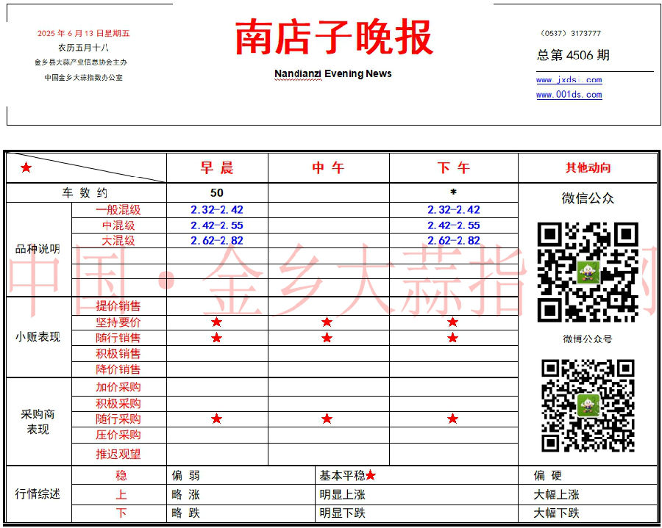The height and width of the screenshot is (528, 662).
Task: Click the 略涨 market option
Action: [x=186, y=495]
